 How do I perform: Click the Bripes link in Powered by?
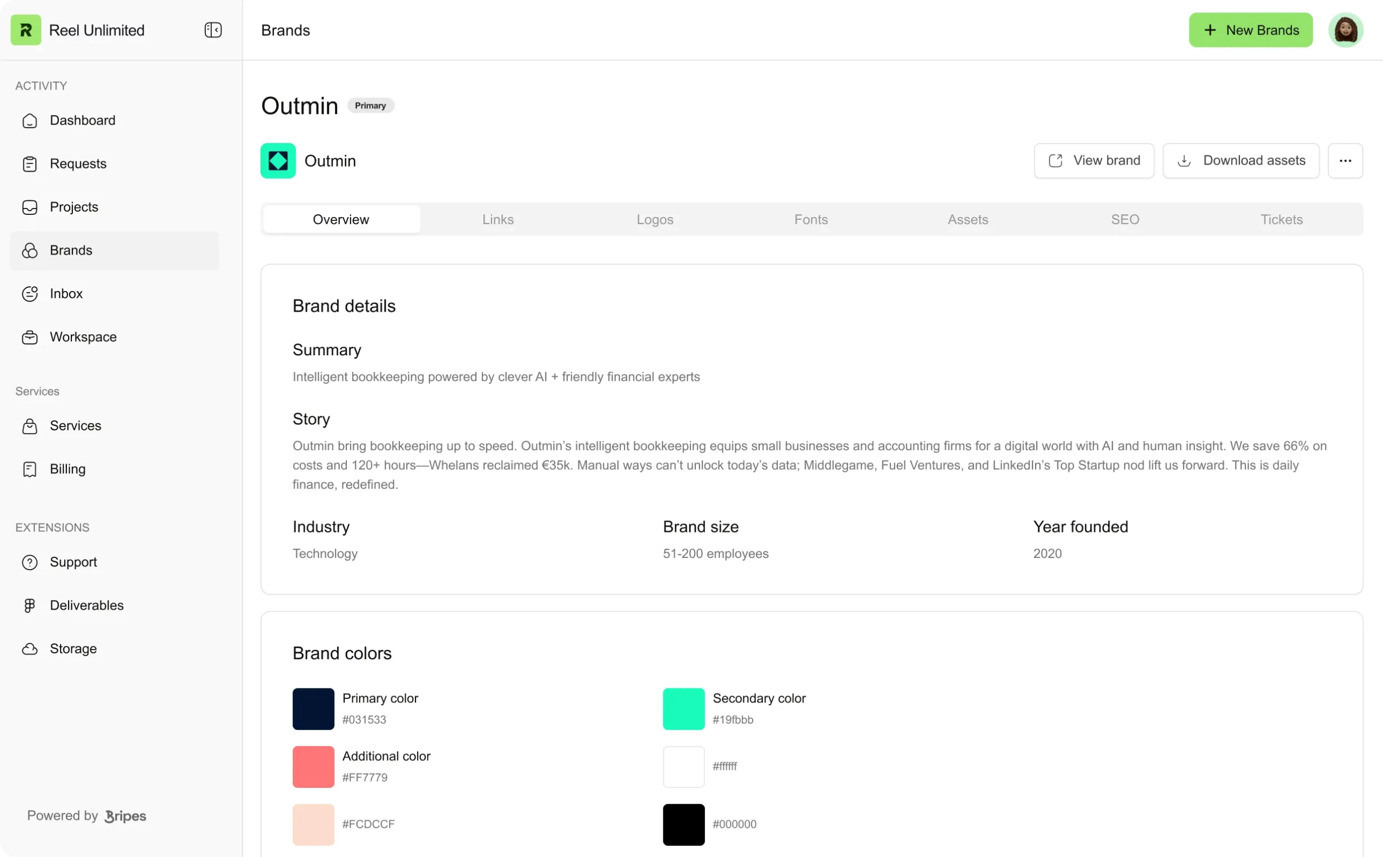point(125,816)
